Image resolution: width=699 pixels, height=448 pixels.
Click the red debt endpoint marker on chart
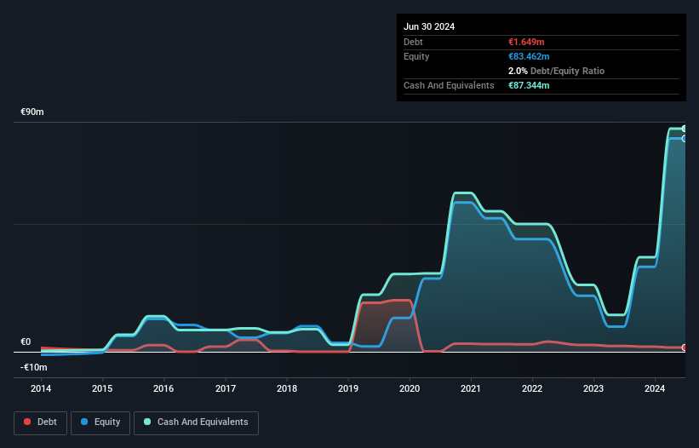tap(684, 347)
